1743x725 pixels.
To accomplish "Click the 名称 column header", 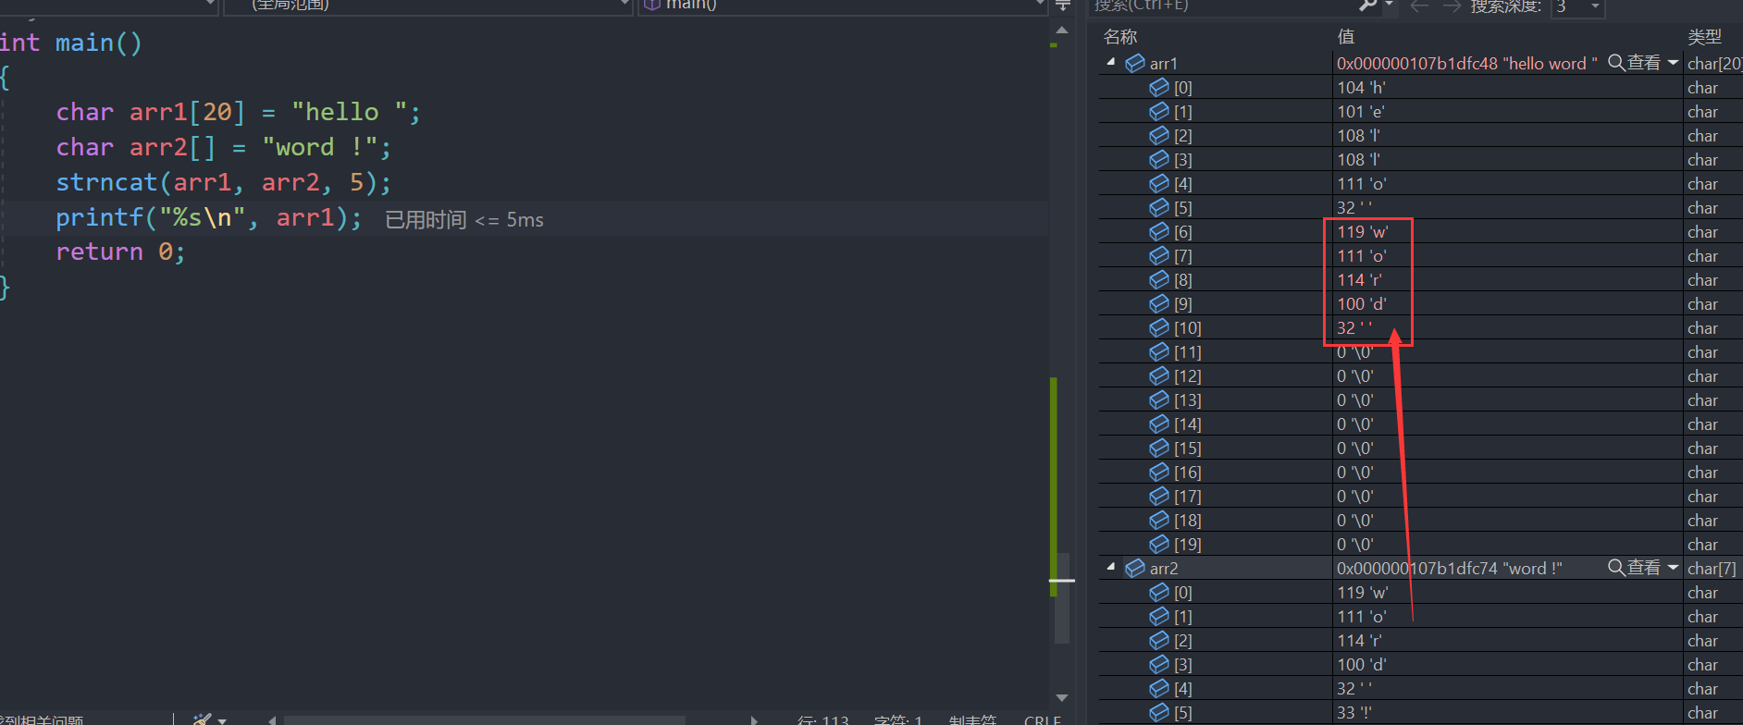I will click(x=1120, y=37).
